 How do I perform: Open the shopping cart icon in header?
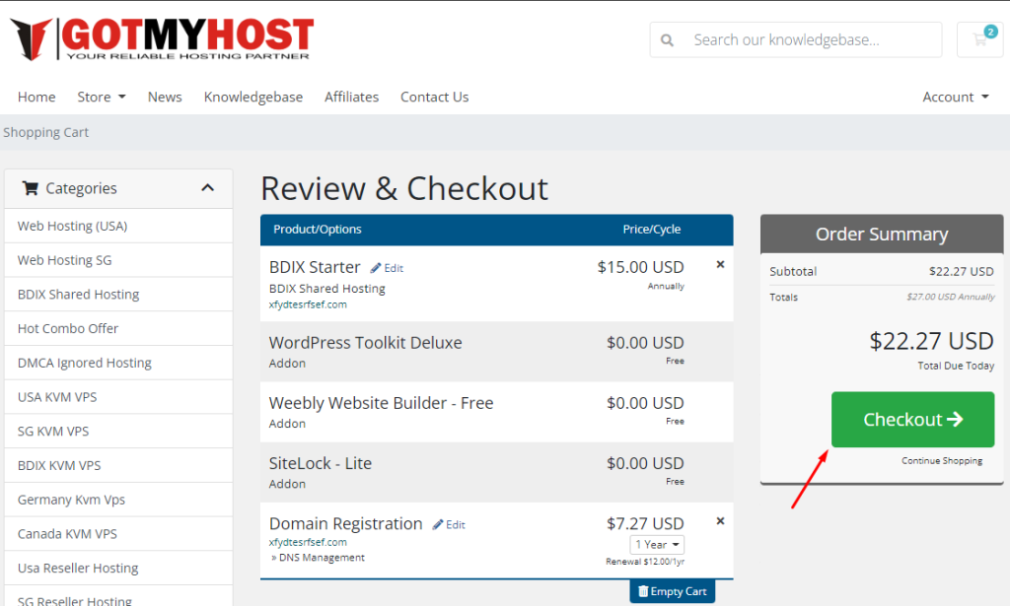979,39
